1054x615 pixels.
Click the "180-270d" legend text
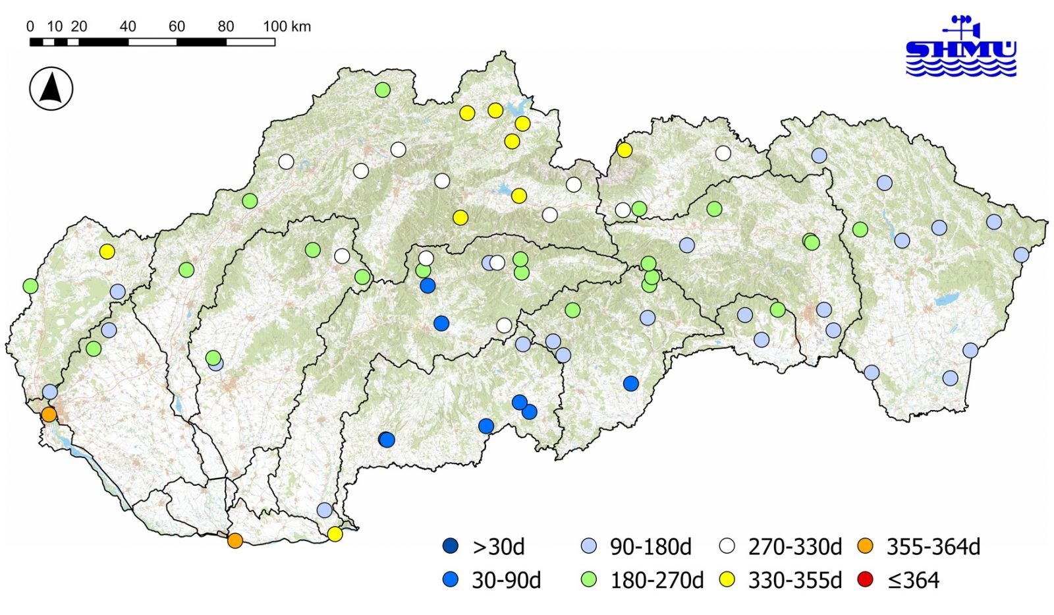click(x=657, y=581)
